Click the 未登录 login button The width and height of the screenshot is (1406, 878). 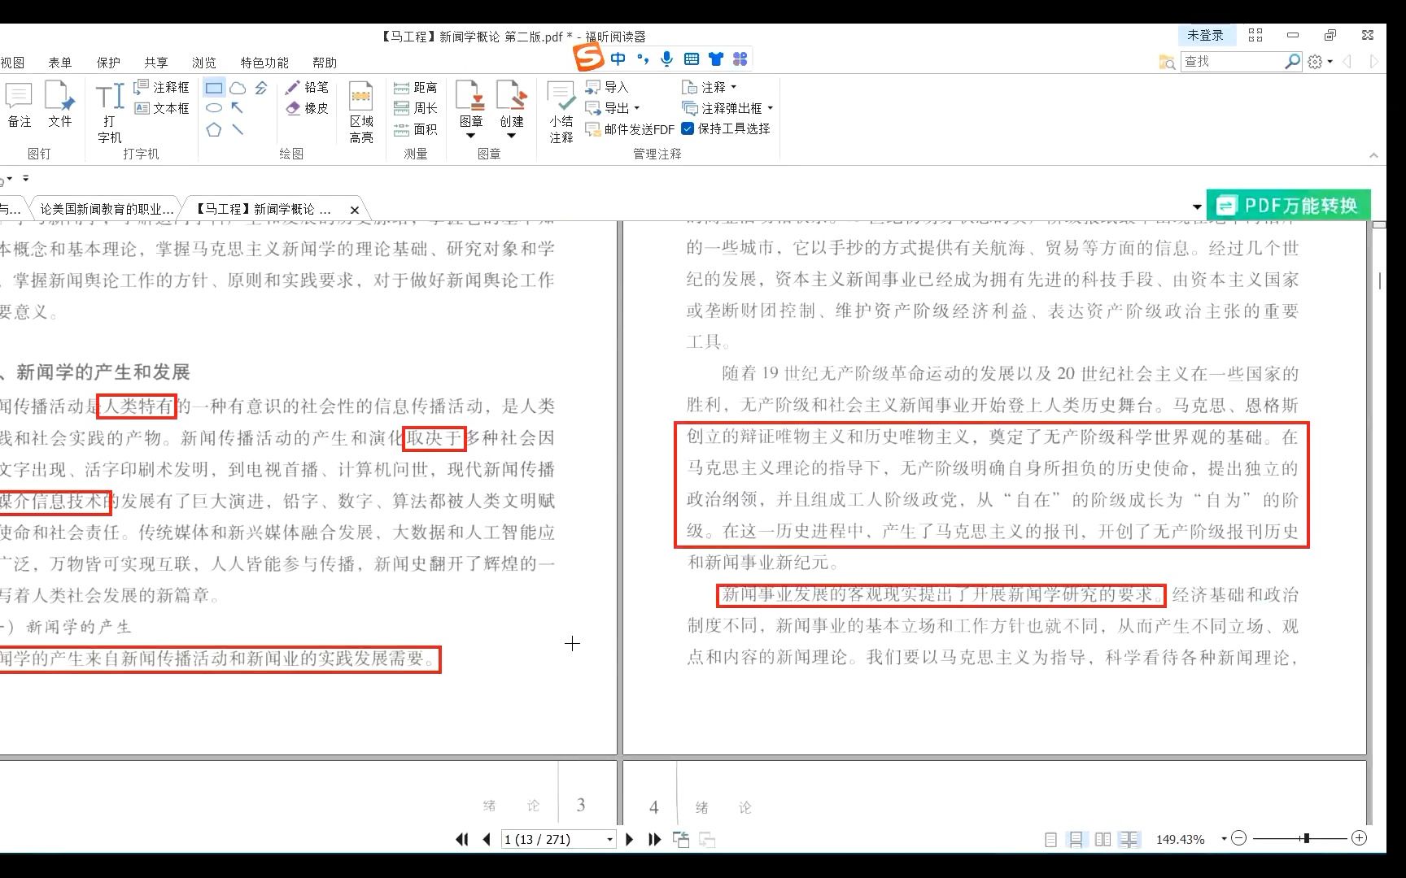click(1205, 35)
